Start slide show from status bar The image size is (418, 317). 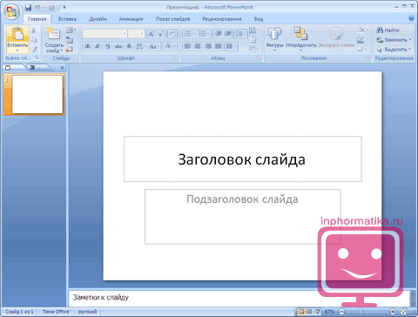pos(317,312)
